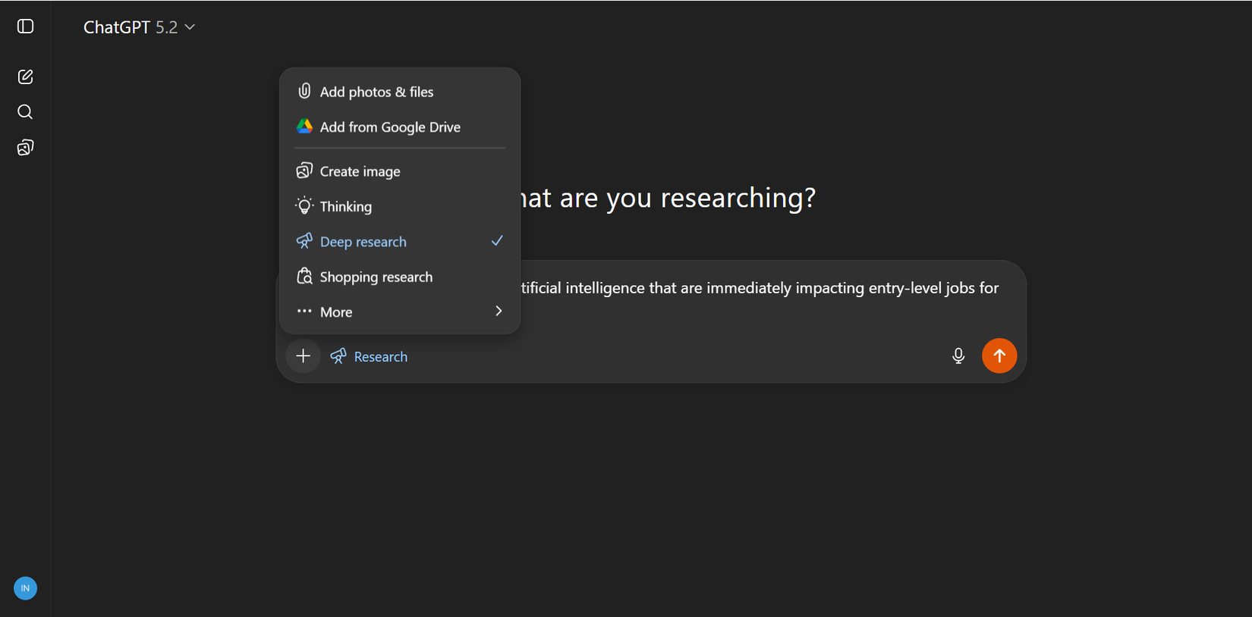Viewport: 1252px width, 617px height.
Task: Click the microphone dictation icon
Action: [958, 356]
